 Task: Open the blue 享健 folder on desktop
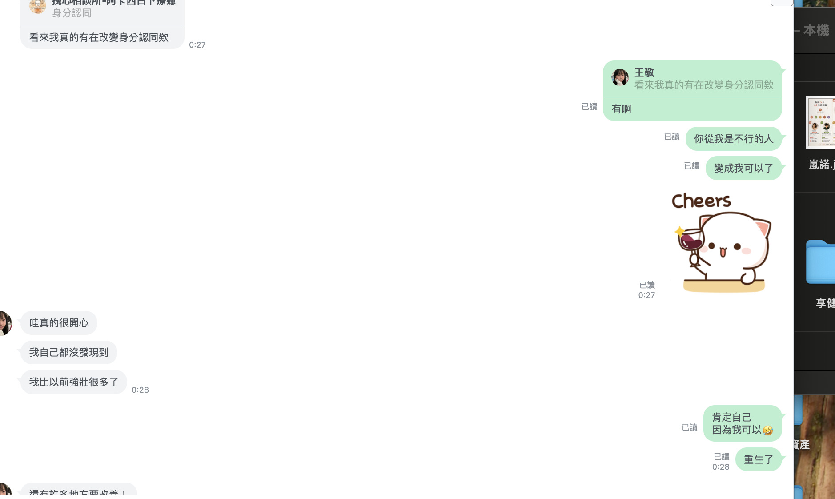[x=821, y=262]
